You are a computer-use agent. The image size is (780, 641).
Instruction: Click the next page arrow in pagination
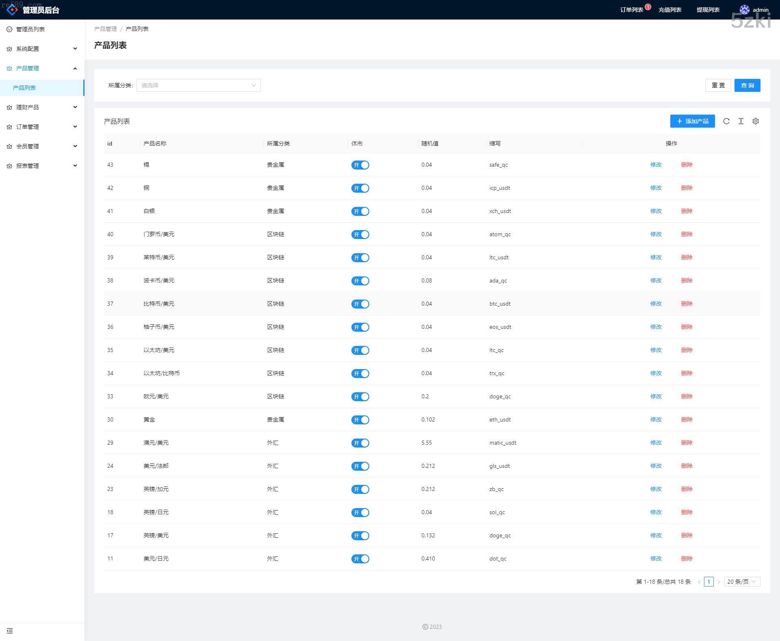point(719,582)
